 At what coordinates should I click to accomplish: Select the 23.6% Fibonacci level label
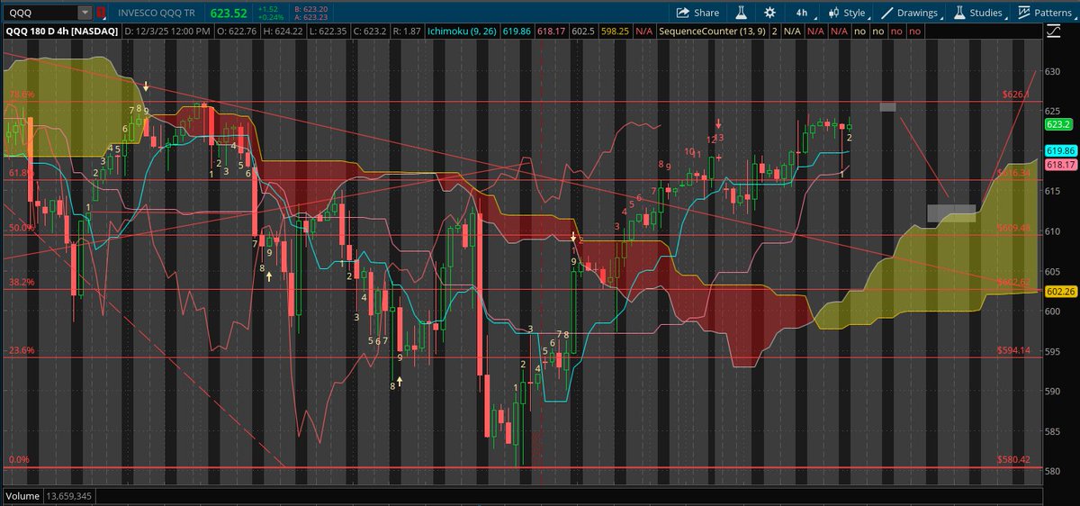[22, 350]
